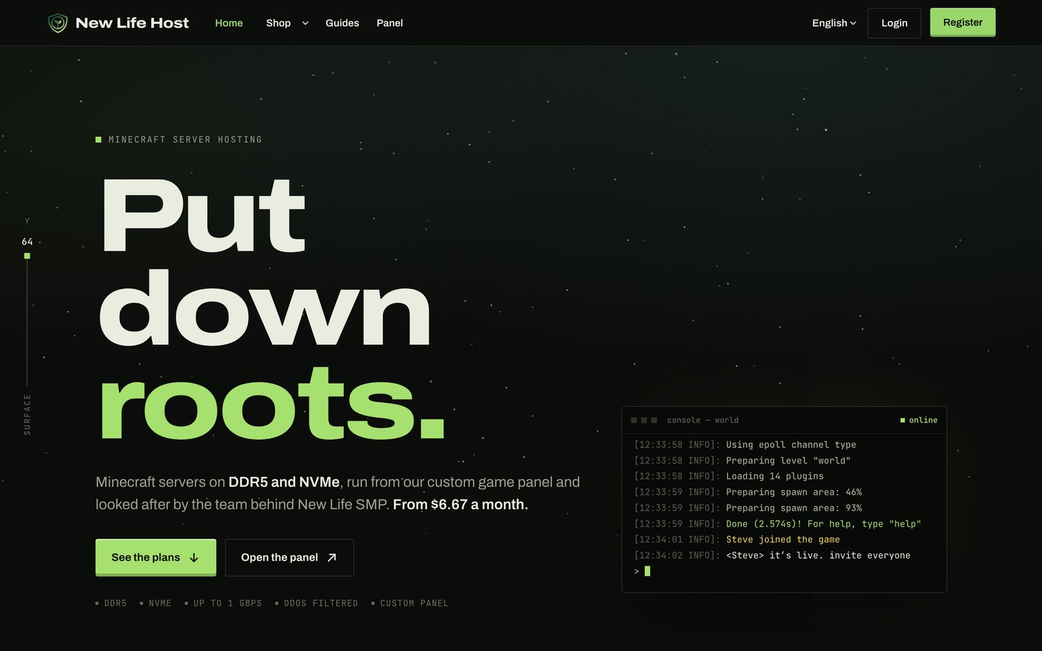
Task: Open the Panel nav link
Action: coord(389,23)
